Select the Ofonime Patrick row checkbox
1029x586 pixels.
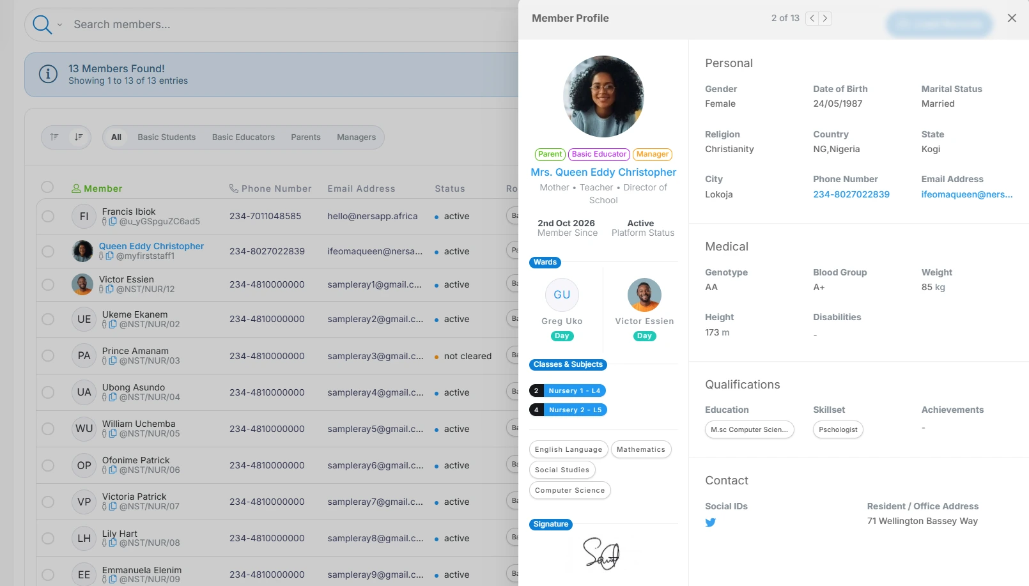click(x=48, y=465)
